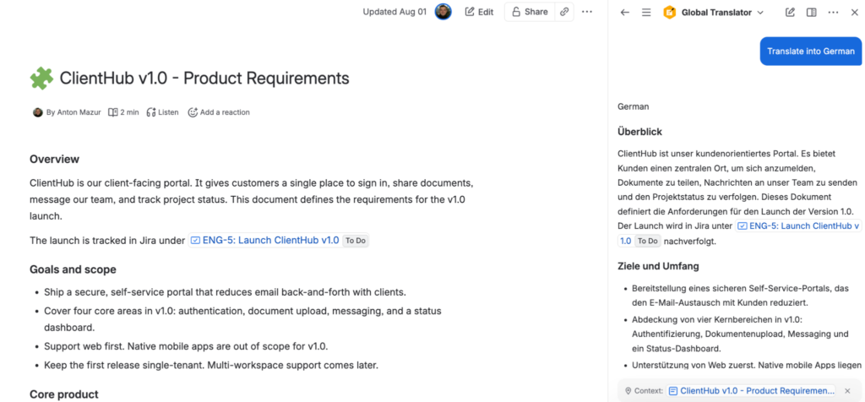
Task: Open page more actions ellipsis
Action: pyautogui.click(x=587, y=12)
